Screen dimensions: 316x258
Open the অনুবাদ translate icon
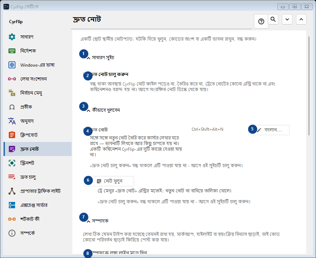click(12, 121)
